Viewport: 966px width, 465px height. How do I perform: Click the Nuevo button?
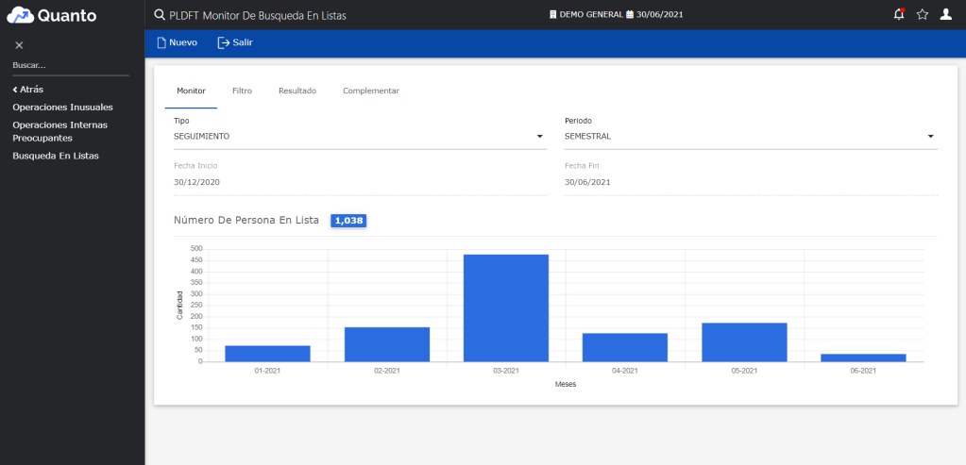tap(177, 42)
